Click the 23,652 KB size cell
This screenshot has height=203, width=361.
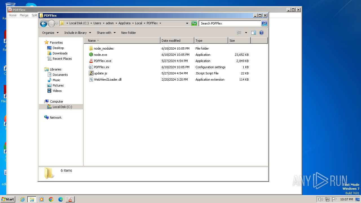(x=241, y=55)
